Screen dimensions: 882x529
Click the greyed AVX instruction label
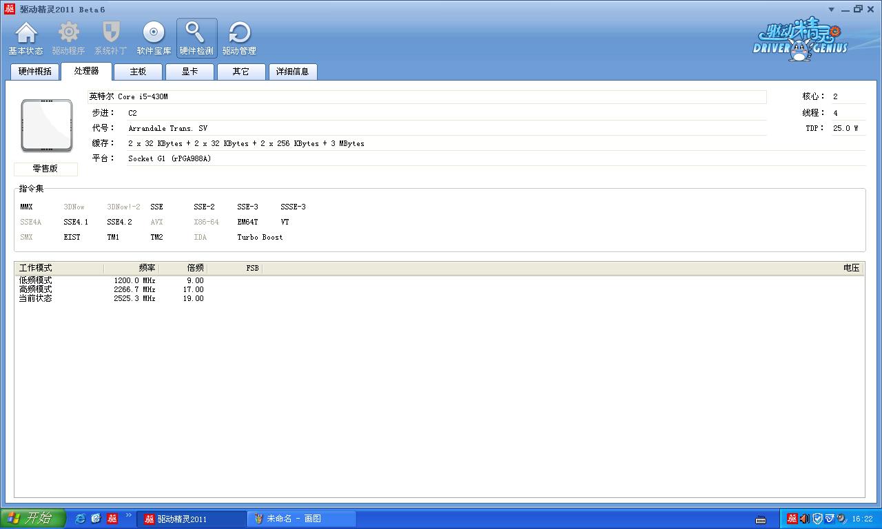tap(156, 222)
